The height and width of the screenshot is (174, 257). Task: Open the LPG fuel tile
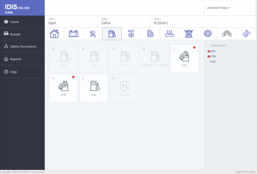pos(184,58)
